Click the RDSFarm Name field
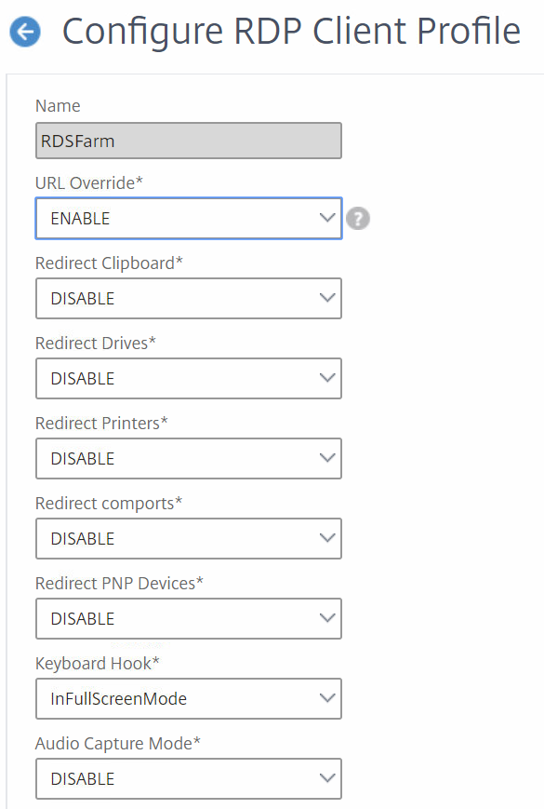 click(189, 141)
